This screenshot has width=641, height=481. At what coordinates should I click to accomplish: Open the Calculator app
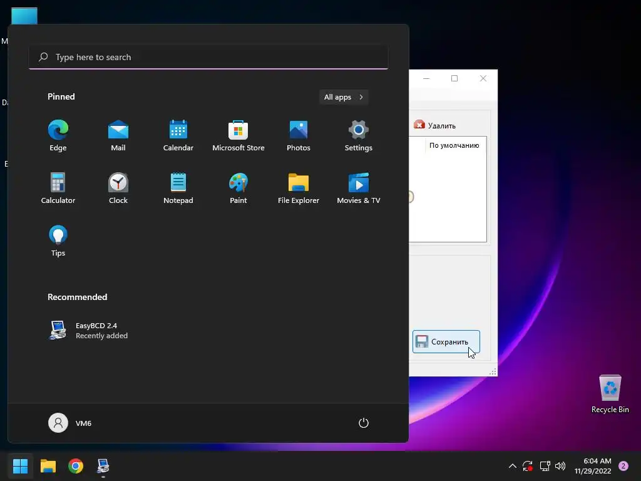(x=58, y=188)
